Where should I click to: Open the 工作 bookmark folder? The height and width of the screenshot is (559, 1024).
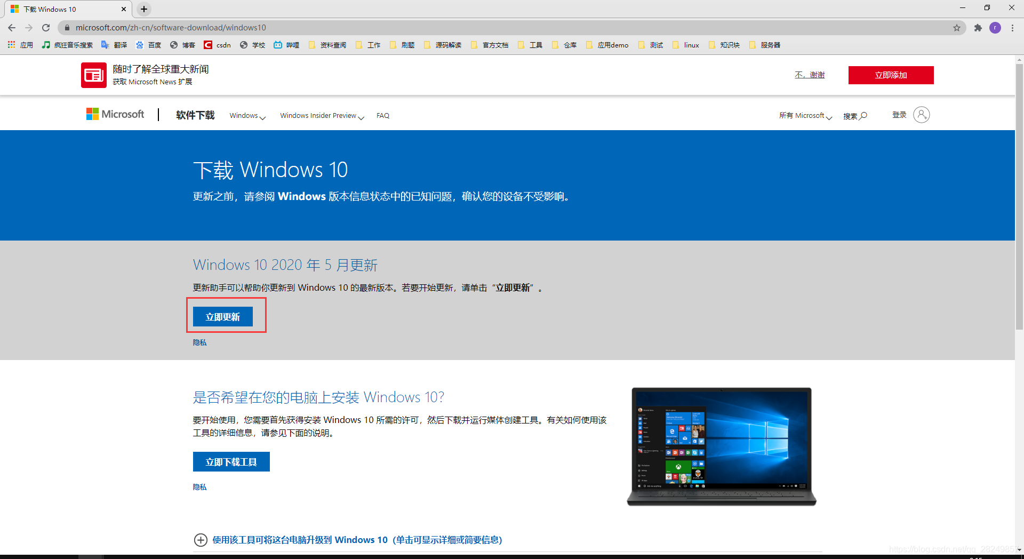(368, 45)
